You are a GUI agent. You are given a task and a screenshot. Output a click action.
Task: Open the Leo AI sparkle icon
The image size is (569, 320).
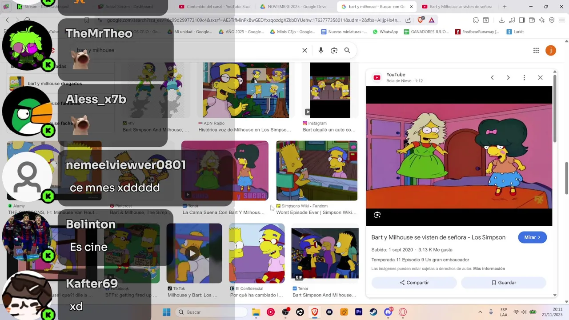coord(542,20)
